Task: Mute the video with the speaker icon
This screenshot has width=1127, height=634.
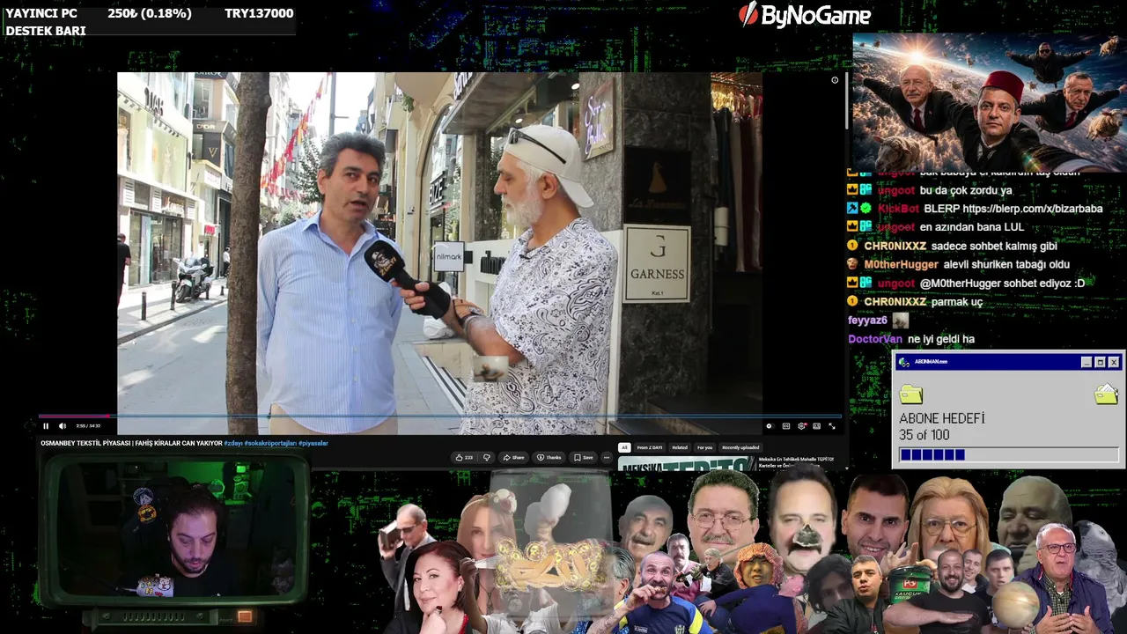Action: pyautogui.click(x=62, y=426)
